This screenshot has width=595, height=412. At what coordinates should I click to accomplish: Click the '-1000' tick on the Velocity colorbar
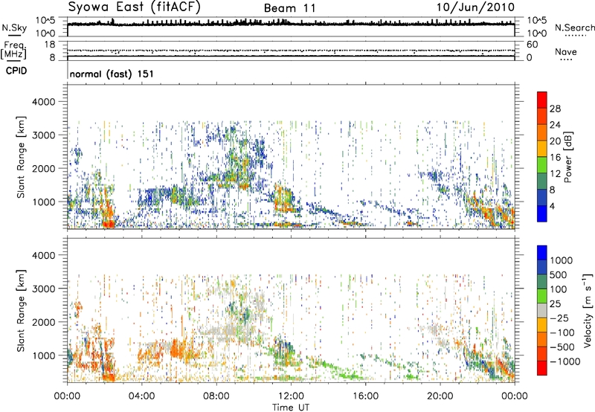565,361
